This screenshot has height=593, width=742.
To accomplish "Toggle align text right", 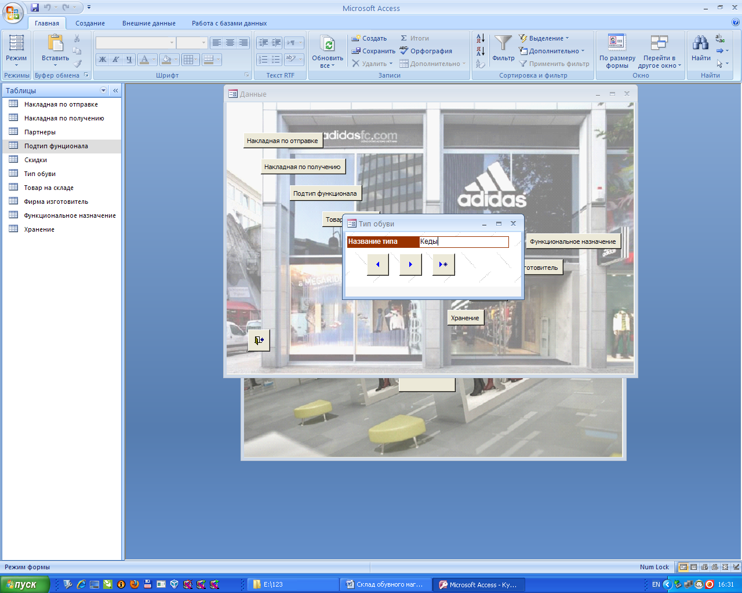I will (243, 43).
